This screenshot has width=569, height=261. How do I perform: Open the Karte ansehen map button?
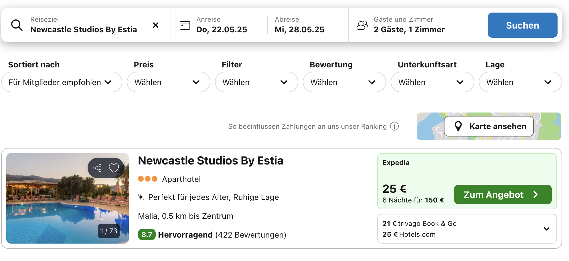[489, 126]
